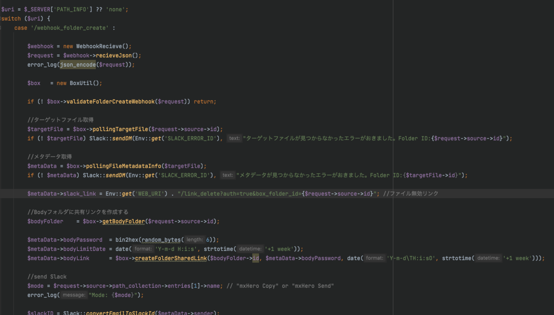Click the message: parameter hint
This screenshot has width=554, height=315.
74,295
